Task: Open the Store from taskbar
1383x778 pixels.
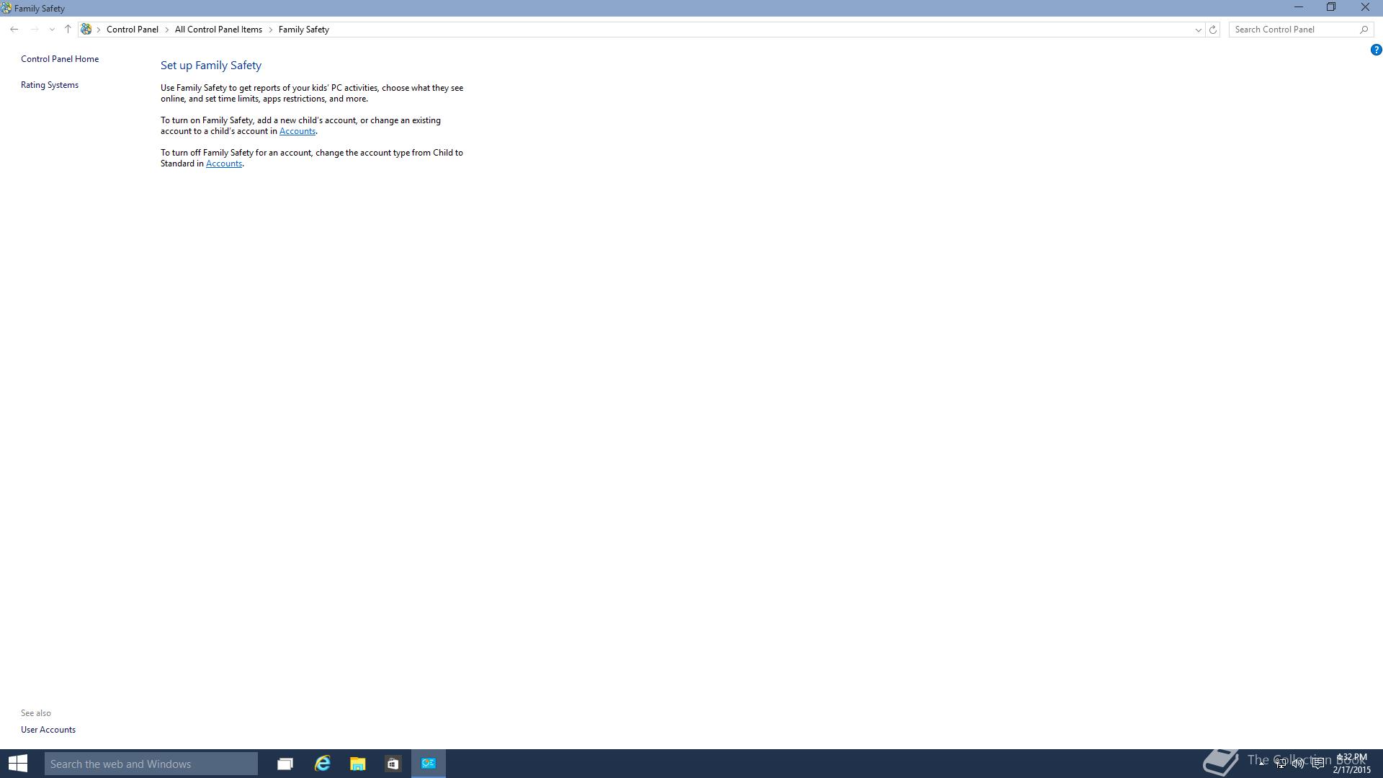Action: coord(393,764)
